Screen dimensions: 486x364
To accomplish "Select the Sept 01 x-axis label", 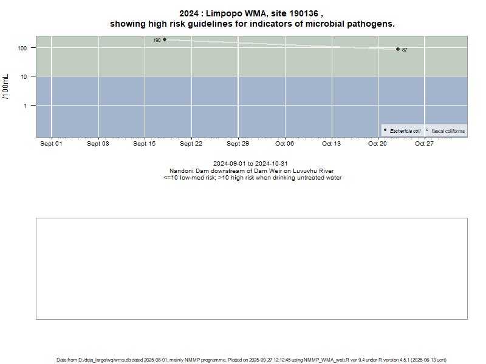I will pos(51,144).
